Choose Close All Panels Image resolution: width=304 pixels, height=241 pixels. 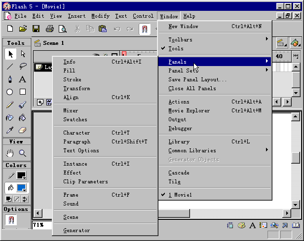(214, 88)
